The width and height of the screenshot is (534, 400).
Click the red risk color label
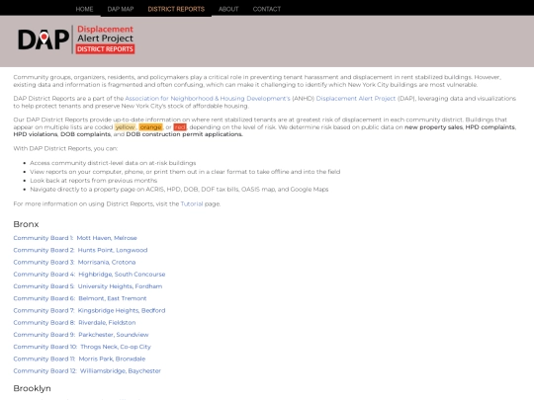180,126
